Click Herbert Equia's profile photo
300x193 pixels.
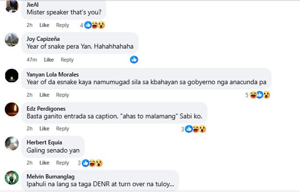[12, 143]
